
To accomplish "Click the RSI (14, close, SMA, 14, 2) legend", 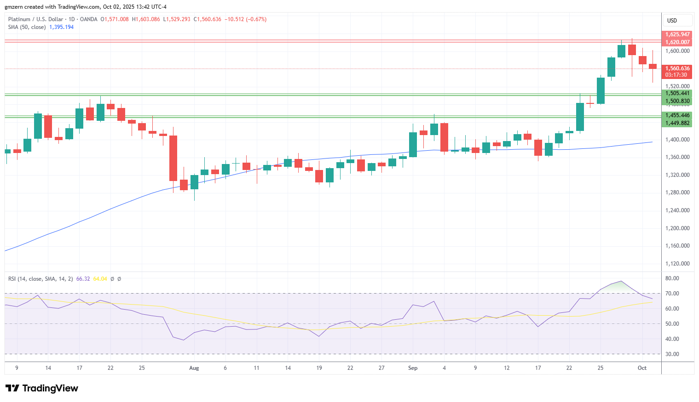I will [x=40, y=279].
